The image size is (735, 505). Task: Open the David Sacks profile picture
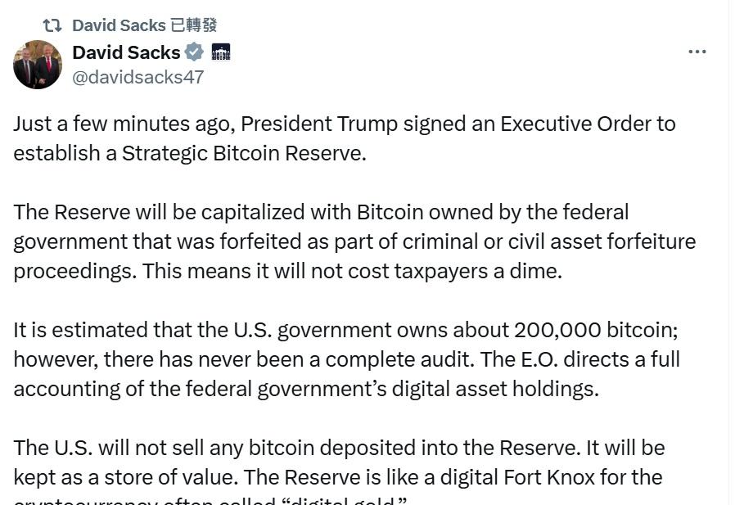coord(38,65)
